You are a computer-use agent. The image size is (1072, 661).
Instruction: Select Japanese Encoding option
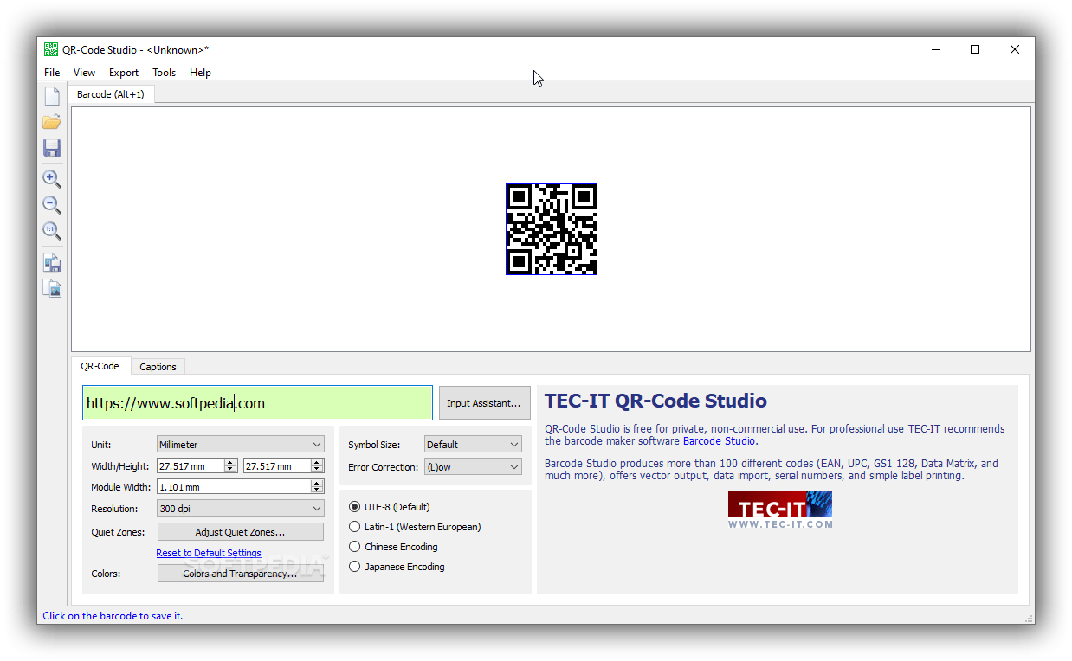tap(397, 567)
